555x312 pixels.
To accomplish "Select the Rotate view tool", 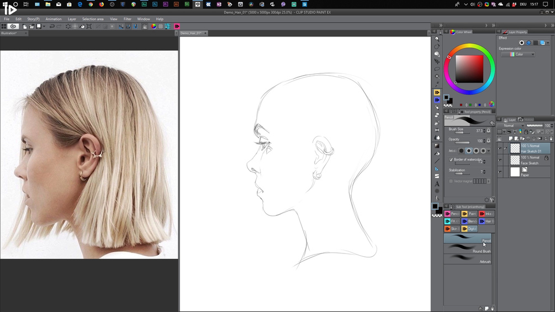I will (437, 46).
